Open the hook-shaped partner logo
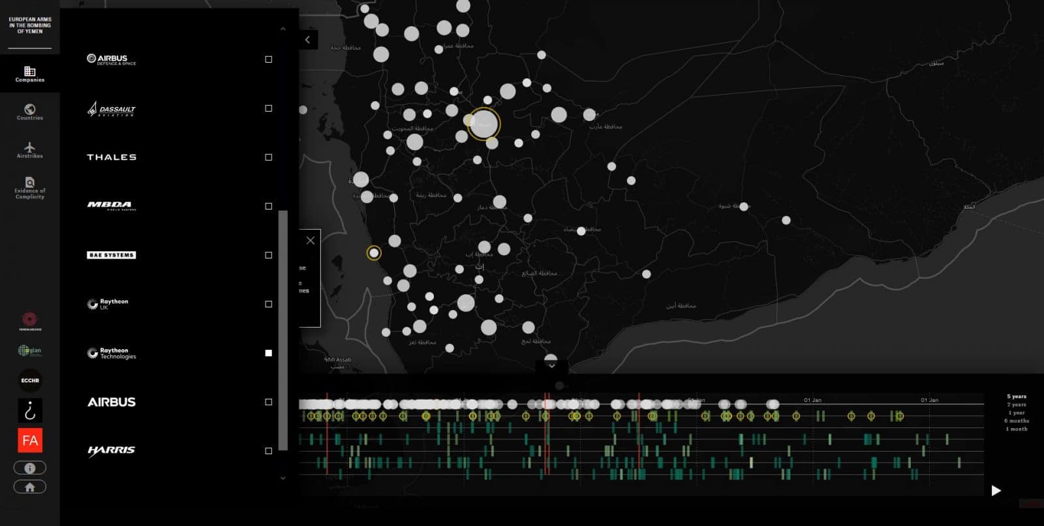 (30, 410)
